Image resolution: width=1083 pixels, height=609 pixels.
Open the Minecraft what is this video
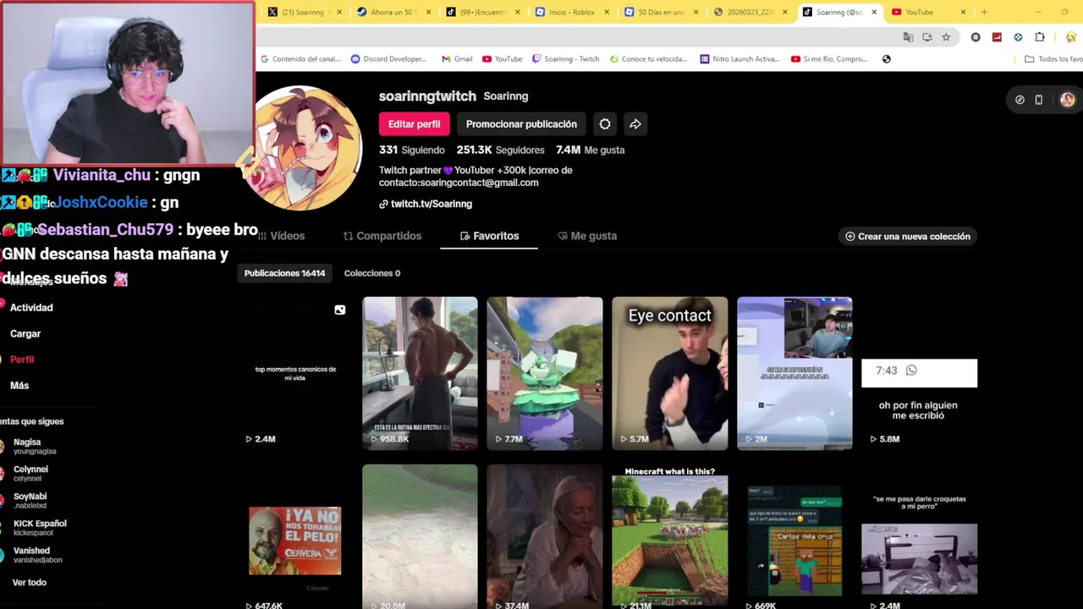coord(669,537)
